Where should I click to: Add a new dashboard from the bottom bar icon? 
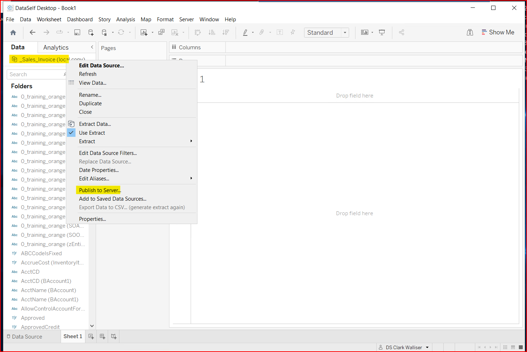102,336
